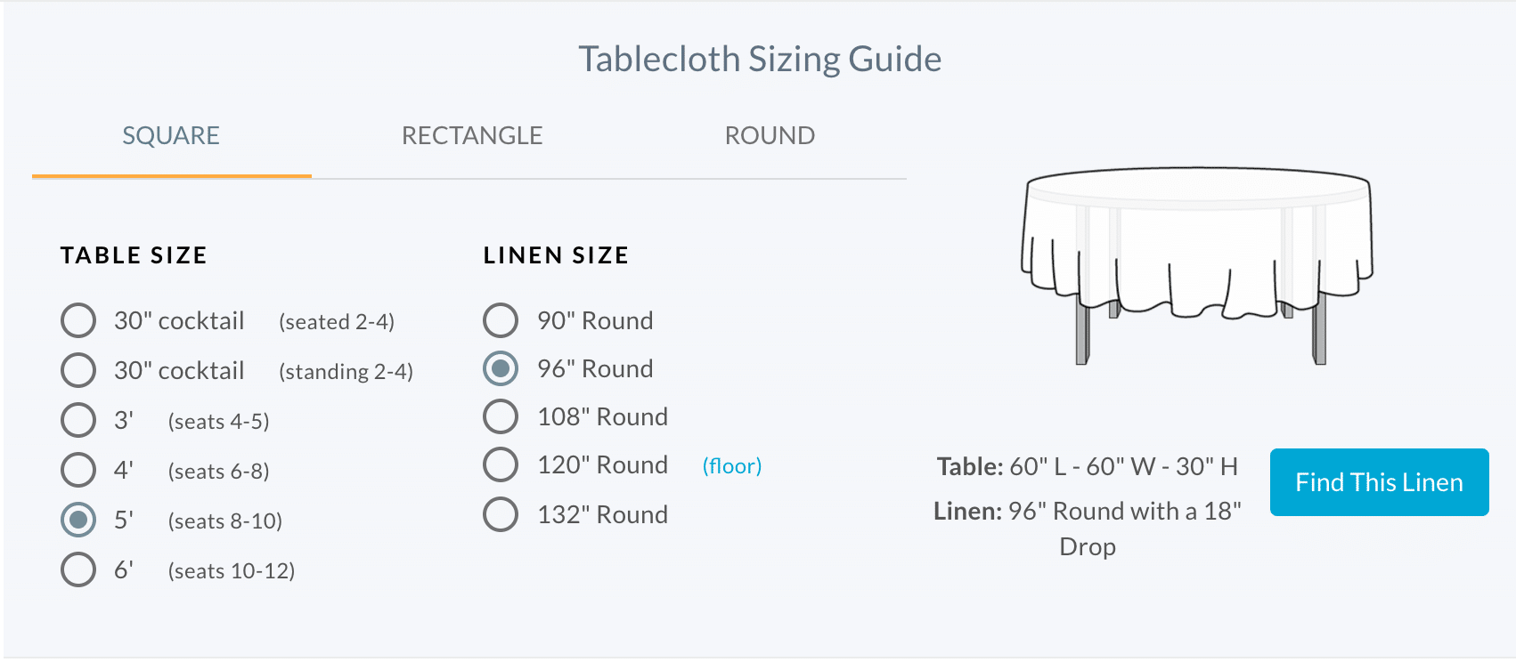The height and width of the screenshot is (662, 1516).
Task: Click the tablecloth table illustration
Action: [x=1197, y=264]
